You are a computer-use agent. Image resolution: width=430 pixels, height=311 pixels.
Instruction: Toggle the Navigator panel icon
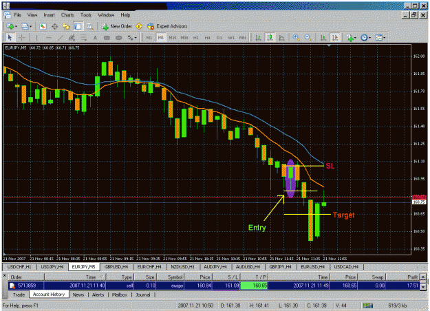[x=66, y=26]
